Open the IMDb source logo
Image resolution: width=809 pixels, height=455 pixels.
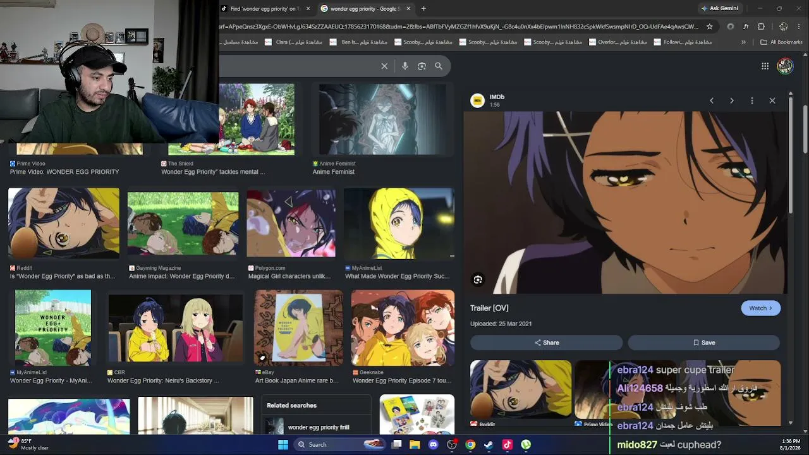(478, 100)
